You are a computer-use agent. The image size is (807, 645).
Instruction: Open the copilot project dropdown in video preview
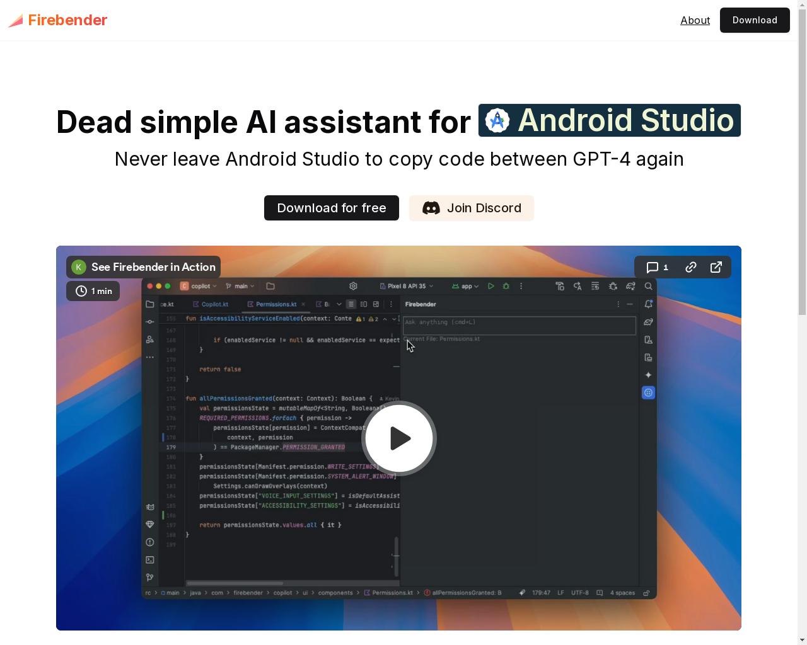pyautogui.click(x=199, y=286)
